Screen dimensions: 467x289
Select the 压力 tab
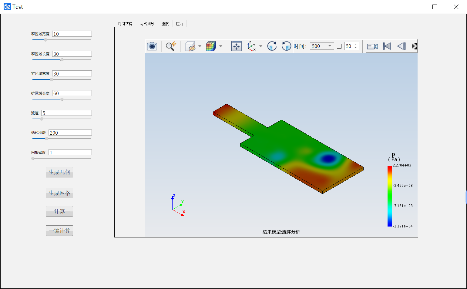pos(180,24)
